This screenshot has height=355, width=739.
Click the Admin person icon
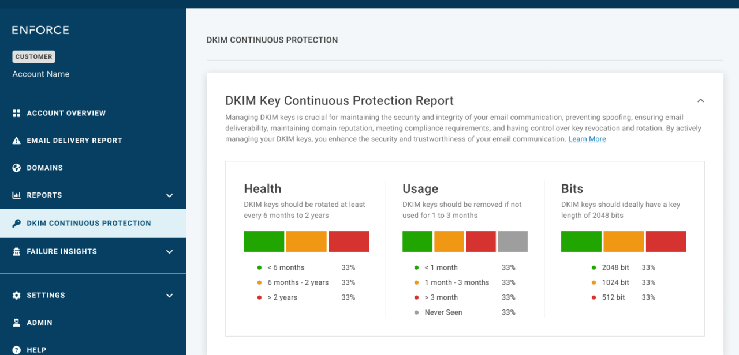pyautogui.click(x=17, y=322)
